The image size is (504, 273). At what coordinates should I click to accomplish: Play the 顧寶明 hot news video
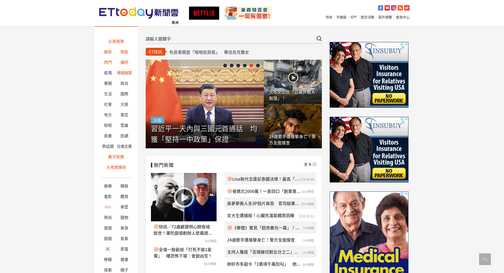[x=184, y=197]
